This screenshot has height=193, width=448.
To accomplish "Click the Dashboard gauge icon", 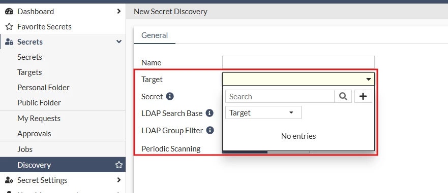I will tap(9, 11).
